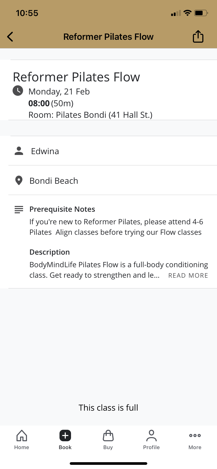Image resolution: width=217 pixels, height=469 pixels.
Task: Open the Bondi Beach location row
Action: click(113, 180)
